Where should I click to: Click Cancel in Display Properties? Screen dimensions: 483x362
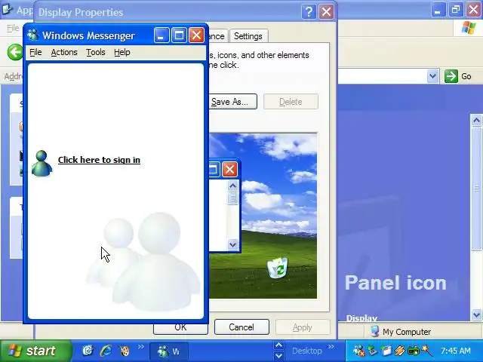241,327
